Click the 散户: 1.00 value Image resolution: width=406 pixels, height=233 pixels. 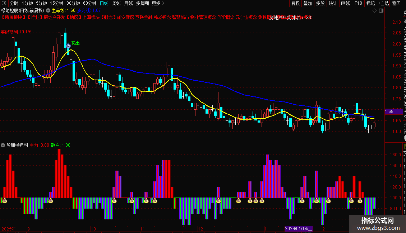tap(61, 145)
